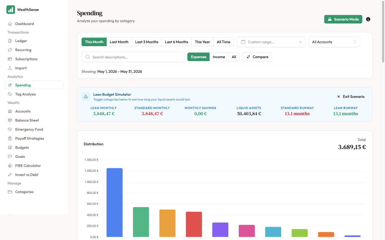Exit Scenario in the simulator banner
This screenshot has height=240, width=385.
[351, 97]
